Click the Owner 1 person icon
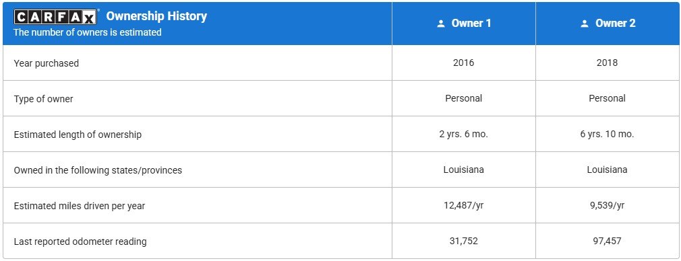681x261 pixels. click(x=441, y=24)
